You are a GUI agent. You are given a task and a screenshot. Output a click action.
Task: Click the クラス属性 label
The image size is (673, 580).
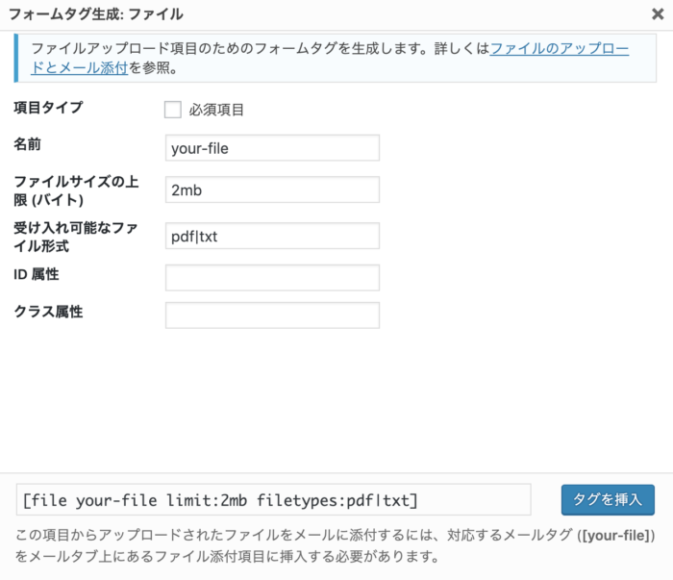[x=48, y=312]
